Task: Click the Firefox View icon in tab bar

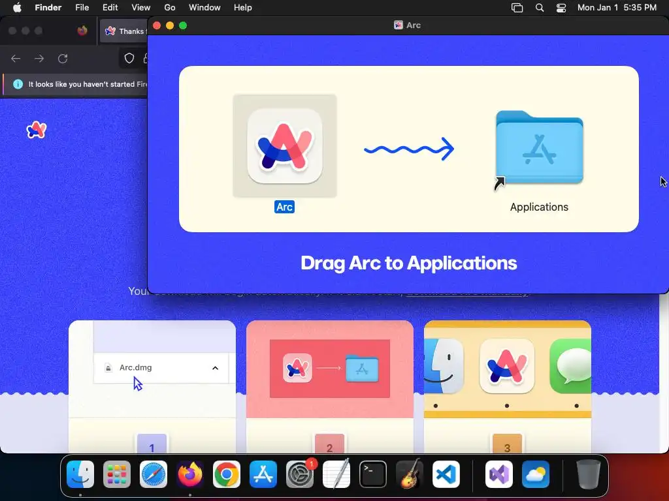Action: 82,31
